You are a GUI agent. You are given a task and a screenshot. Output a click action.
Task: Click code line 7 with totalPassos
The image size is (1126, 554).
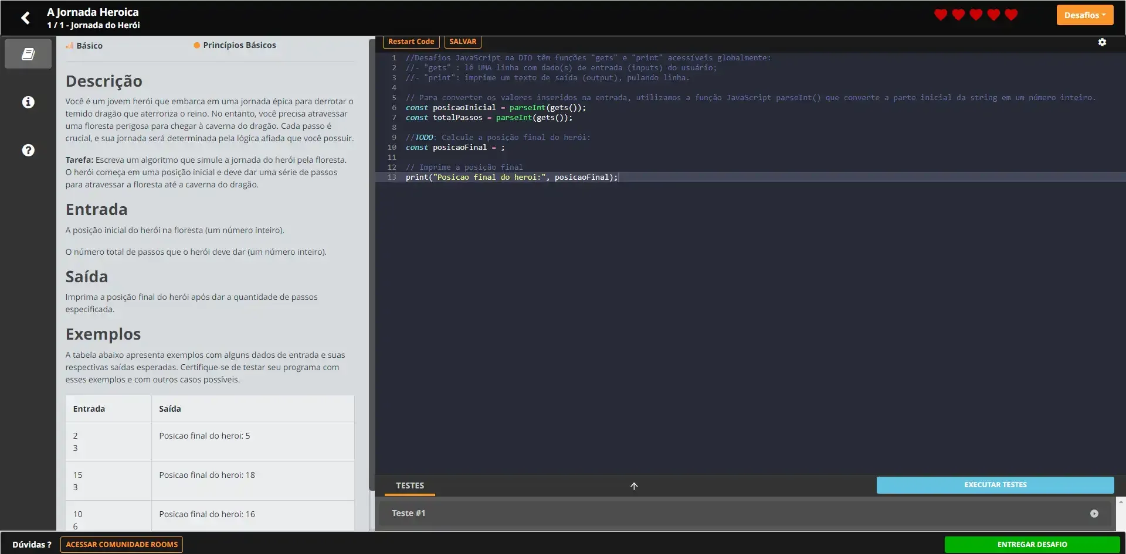(489, 118)
